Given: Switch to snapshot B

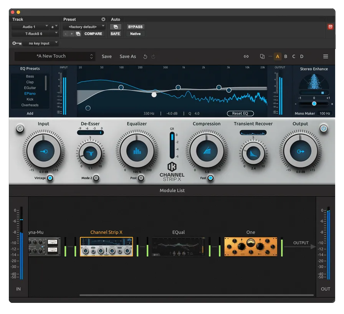Looking at the screenshot, I should [286, 56].
